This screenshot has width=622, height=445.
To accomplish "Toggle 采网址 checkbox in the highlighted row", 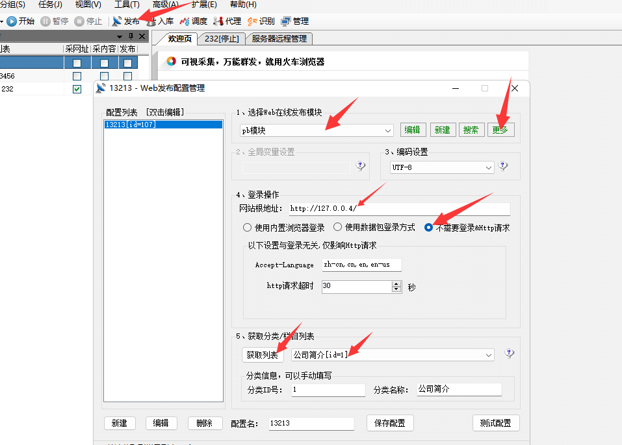I will click(77, 63).
